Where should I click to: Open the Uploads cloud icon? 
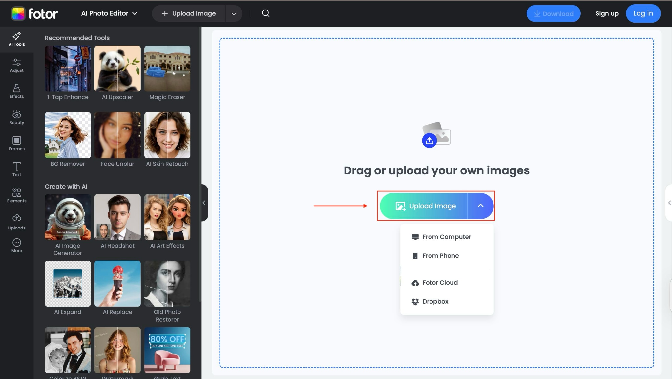coord(16,222)
